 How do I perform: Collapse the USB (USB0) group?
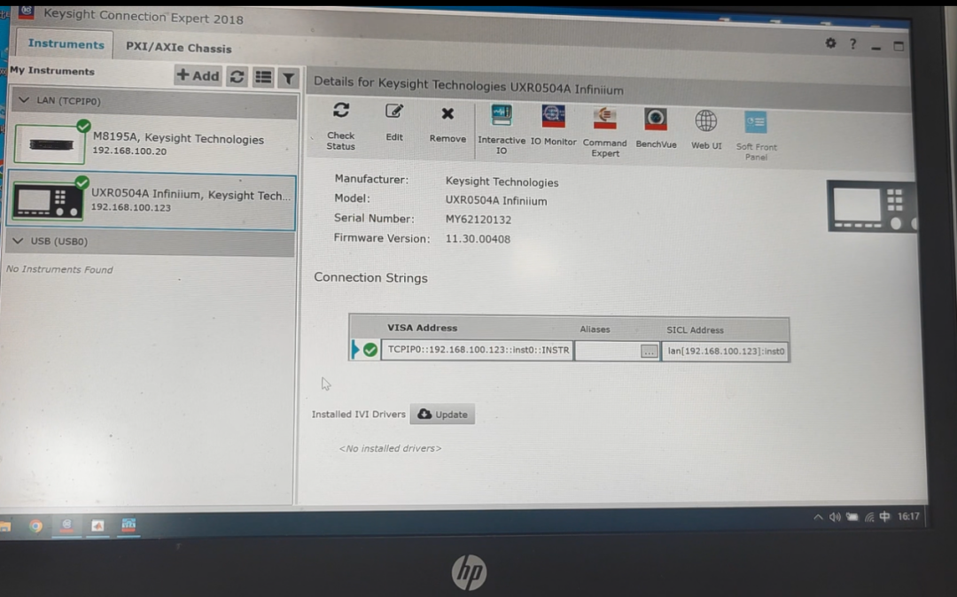pos(18,241)
